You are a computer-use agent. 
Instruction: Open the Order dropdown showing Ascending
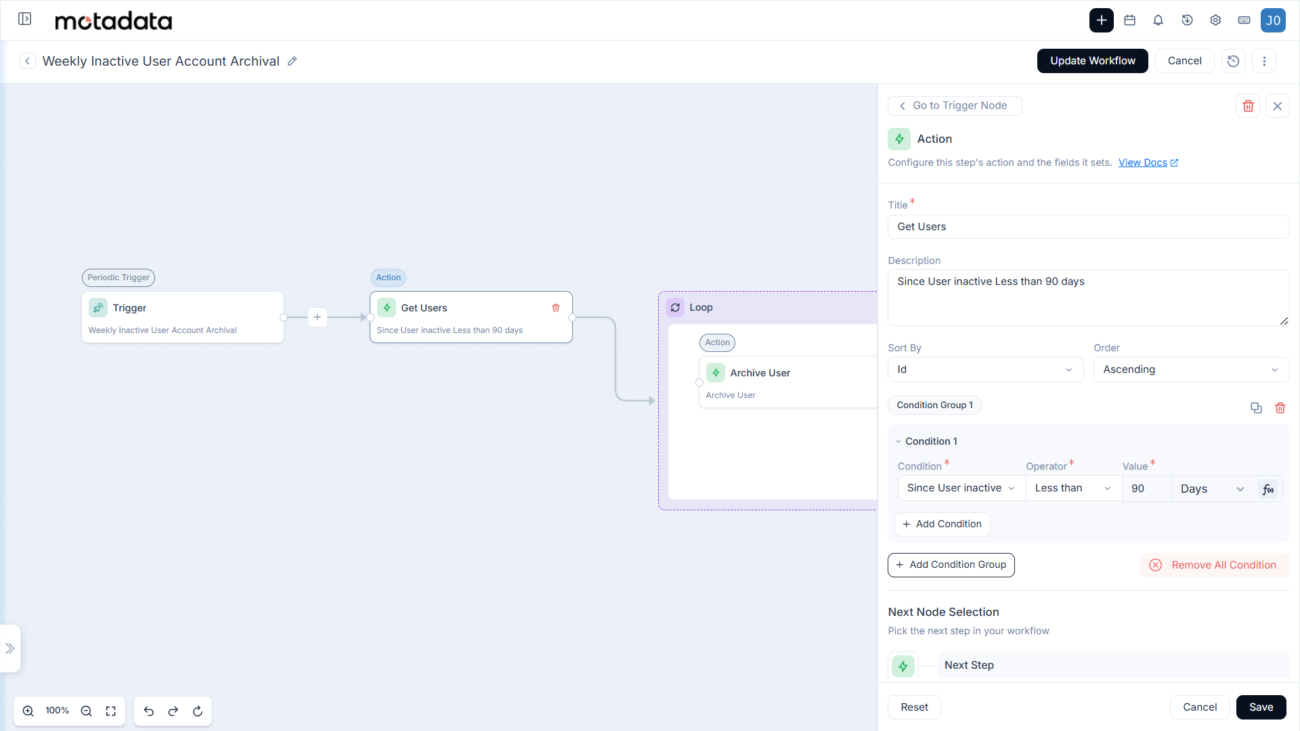1191,370
